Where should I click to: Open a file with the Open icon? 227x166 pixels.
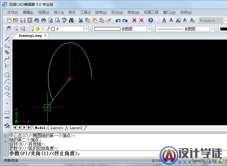click(x=16, y=20)
